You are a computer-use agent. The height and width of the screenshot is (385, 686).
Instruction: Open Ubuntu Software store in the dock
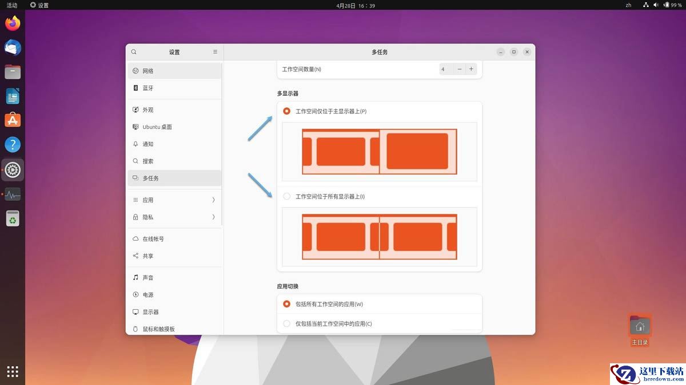click(x=13, y=120)
